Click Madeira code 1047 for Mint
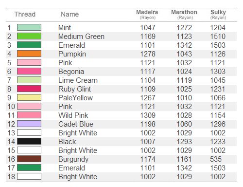Screen dimensions: 243x187 [x=148, y=28]
